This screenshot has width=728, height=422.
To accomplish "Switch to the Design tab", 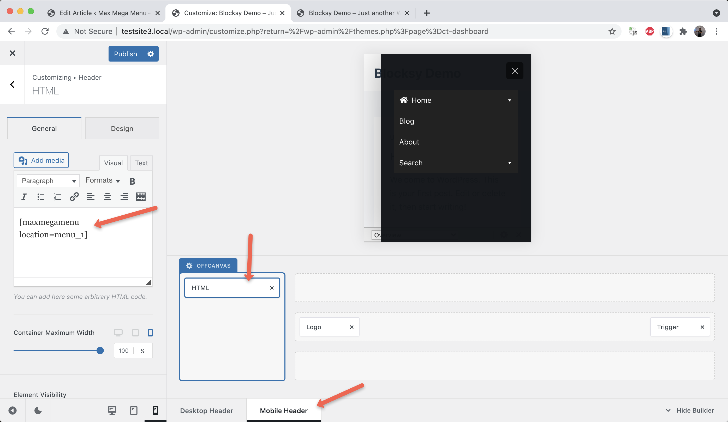I will pyautogui.click(x=122, y=129).
